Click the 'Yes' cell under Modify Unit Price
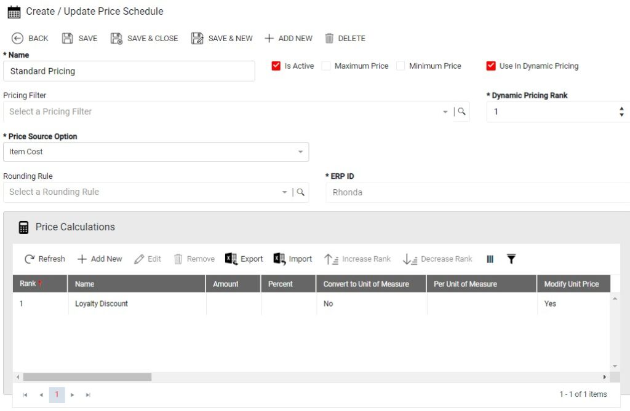This screenshot has width=630, height=411. point(574,304)
